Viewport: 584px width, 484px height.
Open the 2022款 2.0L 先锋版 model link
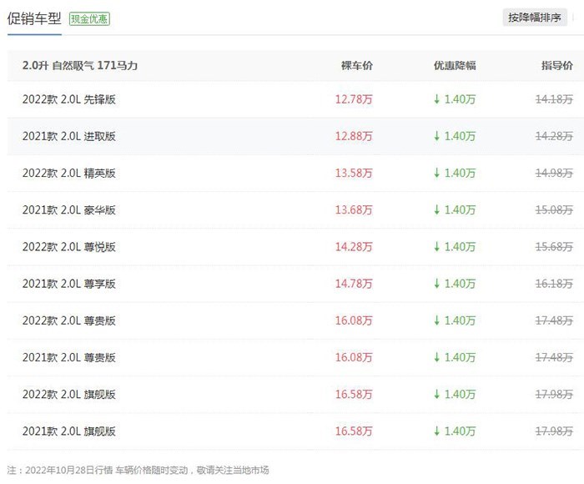point(69,99)
